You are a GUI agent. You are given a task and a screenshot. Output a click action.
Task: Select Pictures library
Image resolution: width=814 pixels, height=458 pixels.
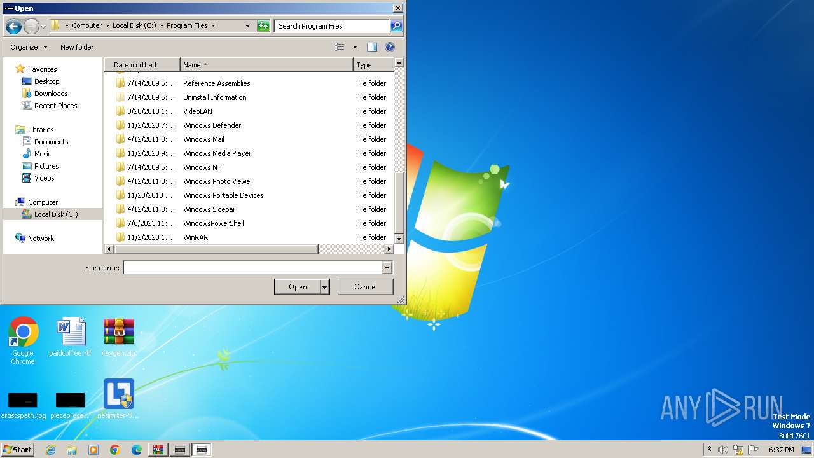46,166
